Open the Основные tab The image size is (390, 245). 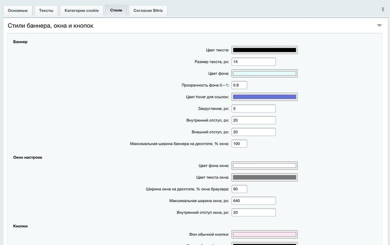pyautogui.click(x=18, y=11)
